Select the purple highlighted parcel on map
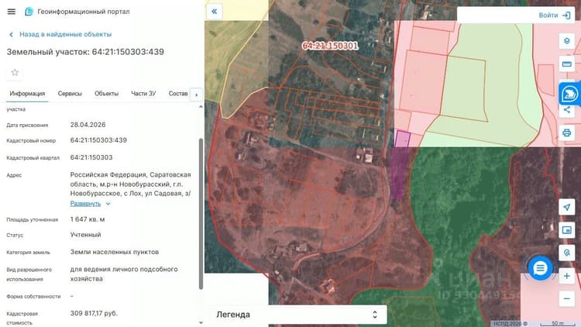 (401, 165)
